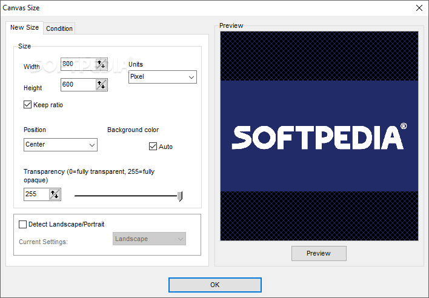Switch to the Condition tab
The image size is (429, 298).
pyautogui.click(x=59, y=28)
